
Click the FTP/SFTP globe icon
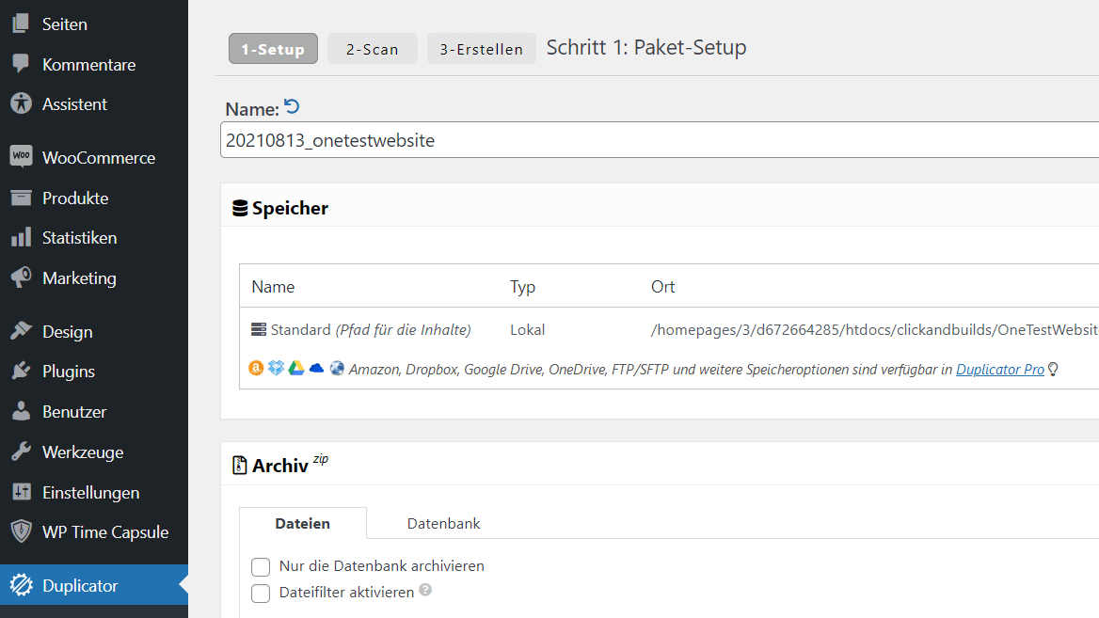pyautogui.click(x=337, y=368)
